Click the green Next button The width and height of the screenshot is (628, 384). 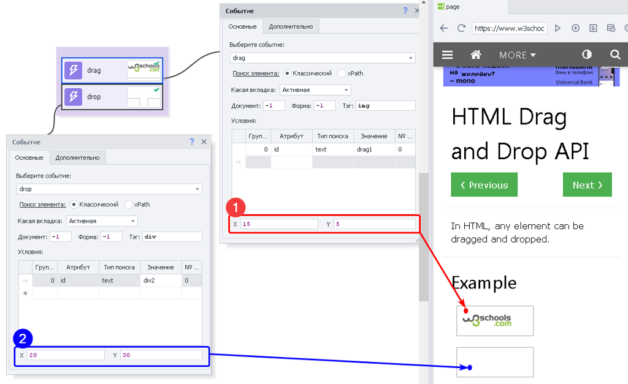coord(587,185)
